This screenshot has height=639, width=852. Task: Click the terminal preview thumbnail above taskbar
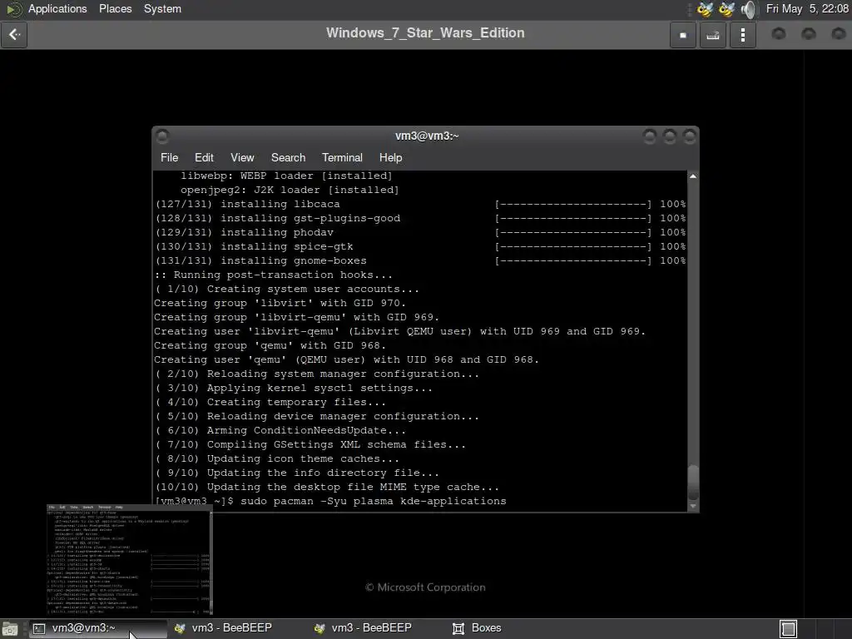129,560
